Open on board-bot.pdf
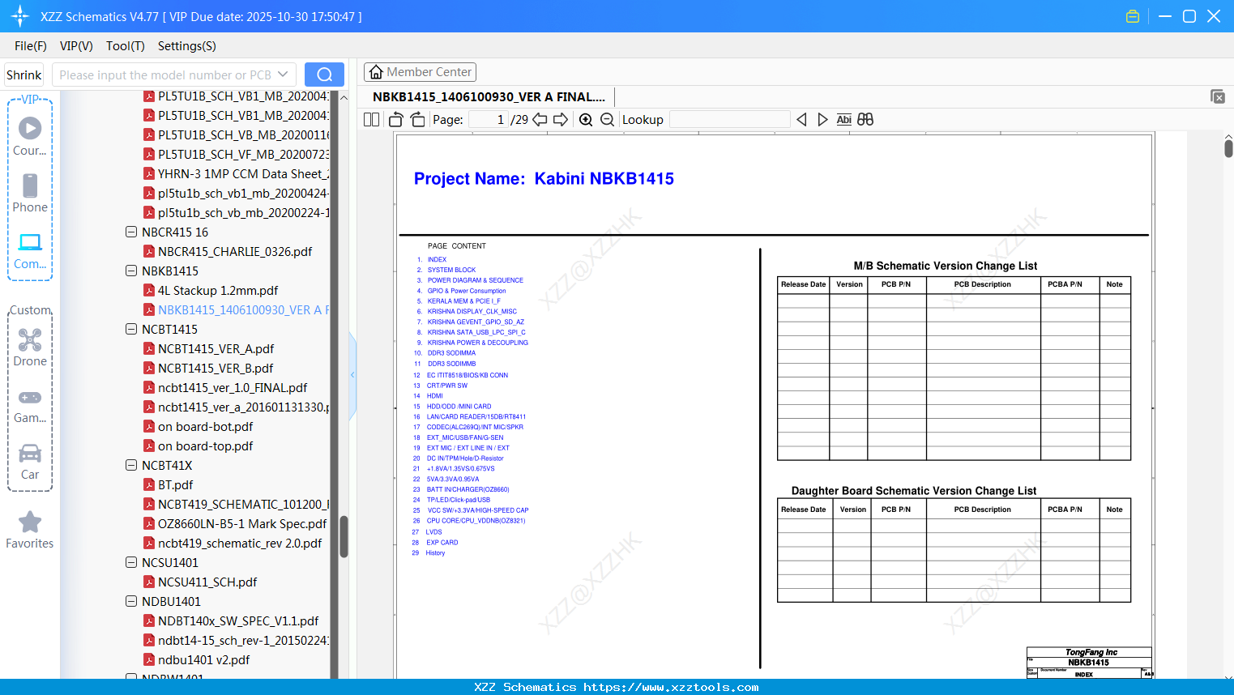 click(x=205, y=426)
